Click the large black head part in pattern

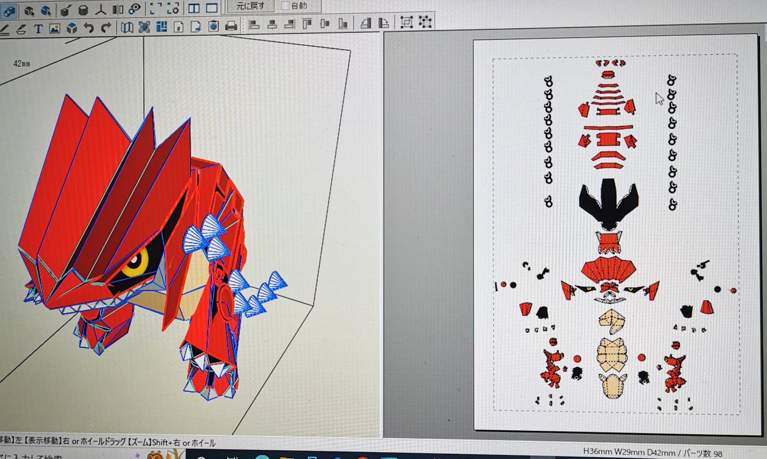608,203
